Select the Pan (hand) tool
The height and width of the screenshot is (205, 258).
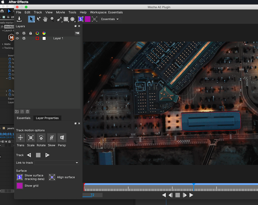click(x=45, y=19)
